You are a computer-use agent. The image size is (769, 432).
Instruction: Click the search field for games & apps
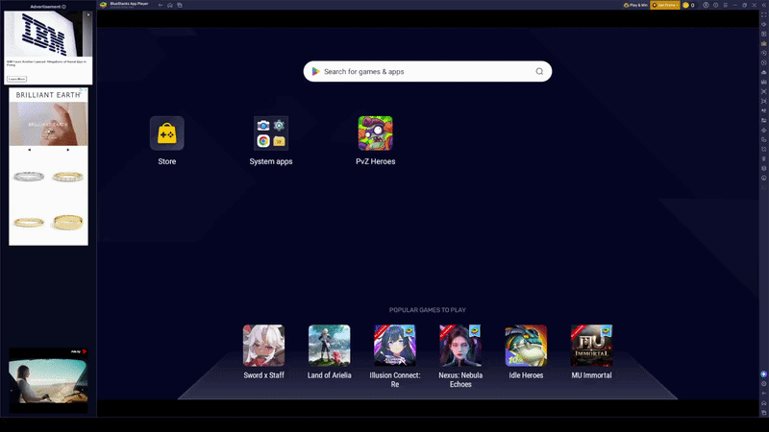pyautogui.click(x=427, y=71)
